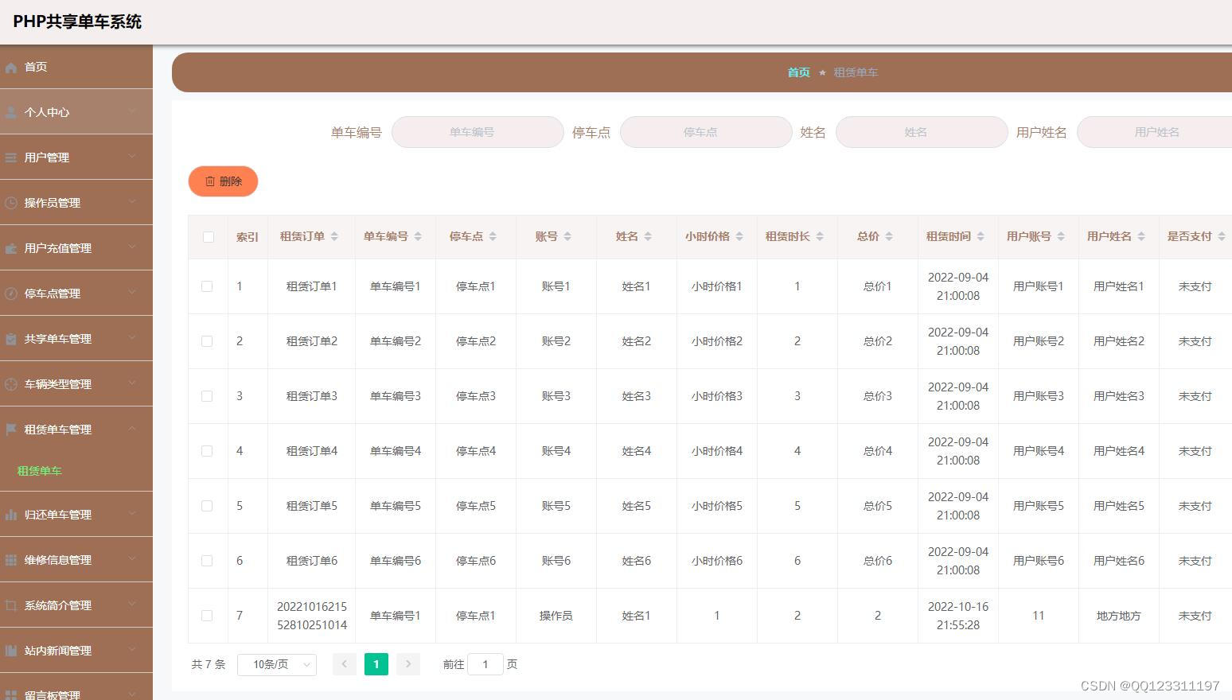The height and width of the screenshot is (700, 1232).
Task: Click the icon beside 车辆类型管理
Action: tap(11, 385)
